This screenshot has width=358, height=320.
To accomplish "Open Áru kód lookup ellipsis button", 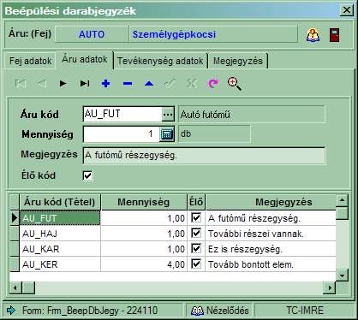I will tap(168, 115).
